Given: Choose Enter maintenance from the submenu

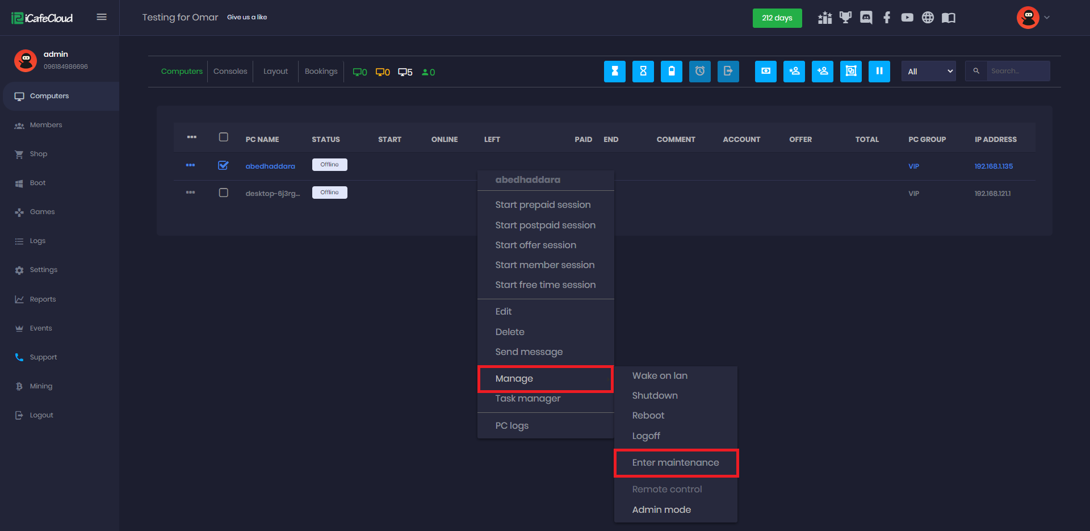Looking at the screenshot, I should (x=675, y=463).
